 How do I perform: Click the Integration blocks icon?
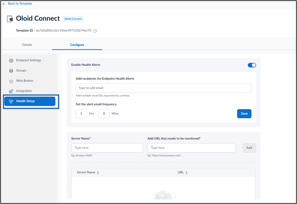(x=11, y=91)
